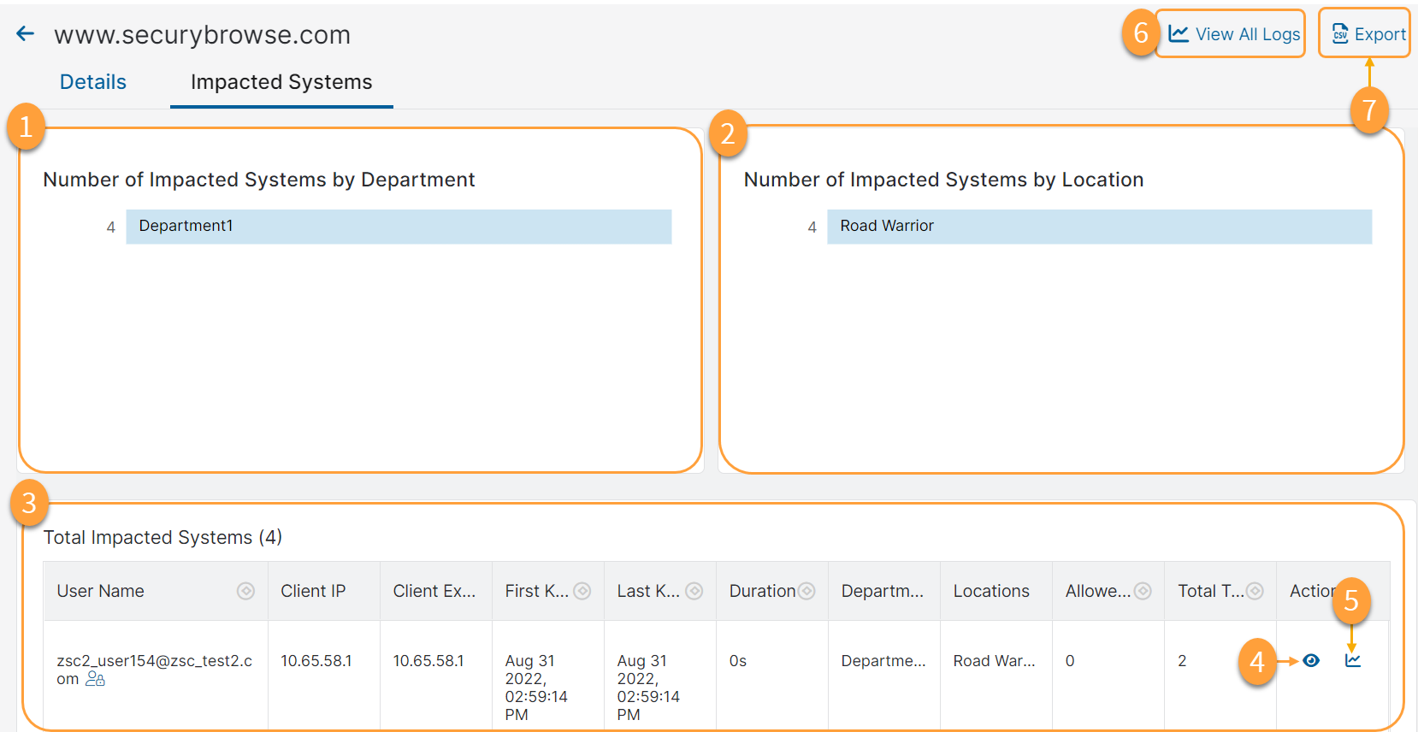The width and height of the screenshot is (1418, 732).
Task: View details with the eye icon for zsc2_user154
Action: point(1311,661)
